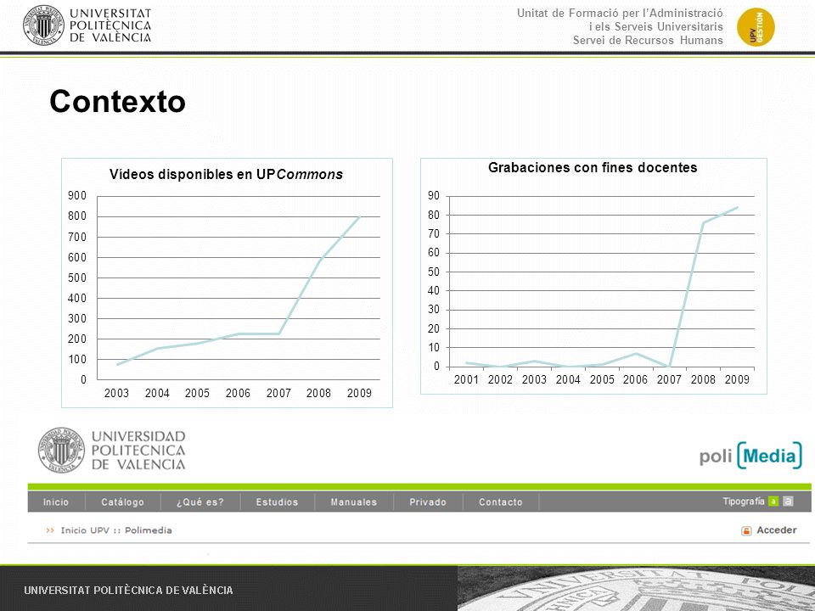Select the large gray typography size icon
The width and height of the screenshot is (815, 611).
coord(788,502)
